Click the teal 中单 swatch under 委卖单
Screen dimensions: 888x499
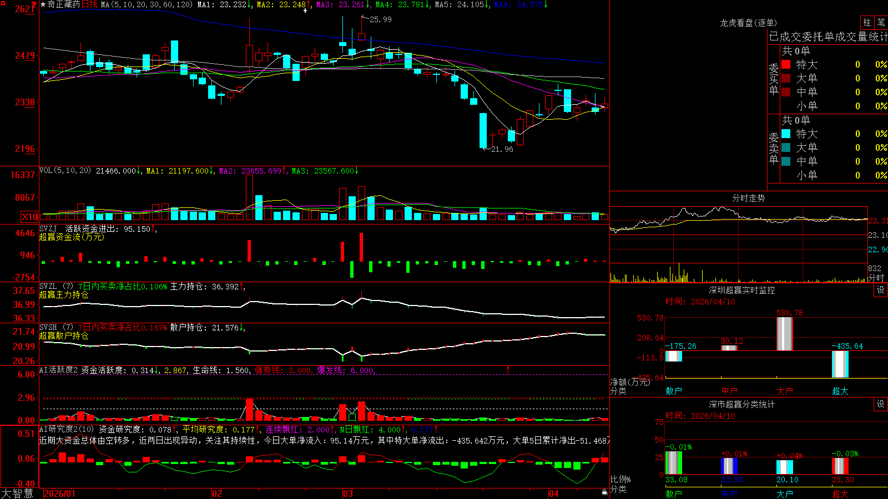point(786,161)
